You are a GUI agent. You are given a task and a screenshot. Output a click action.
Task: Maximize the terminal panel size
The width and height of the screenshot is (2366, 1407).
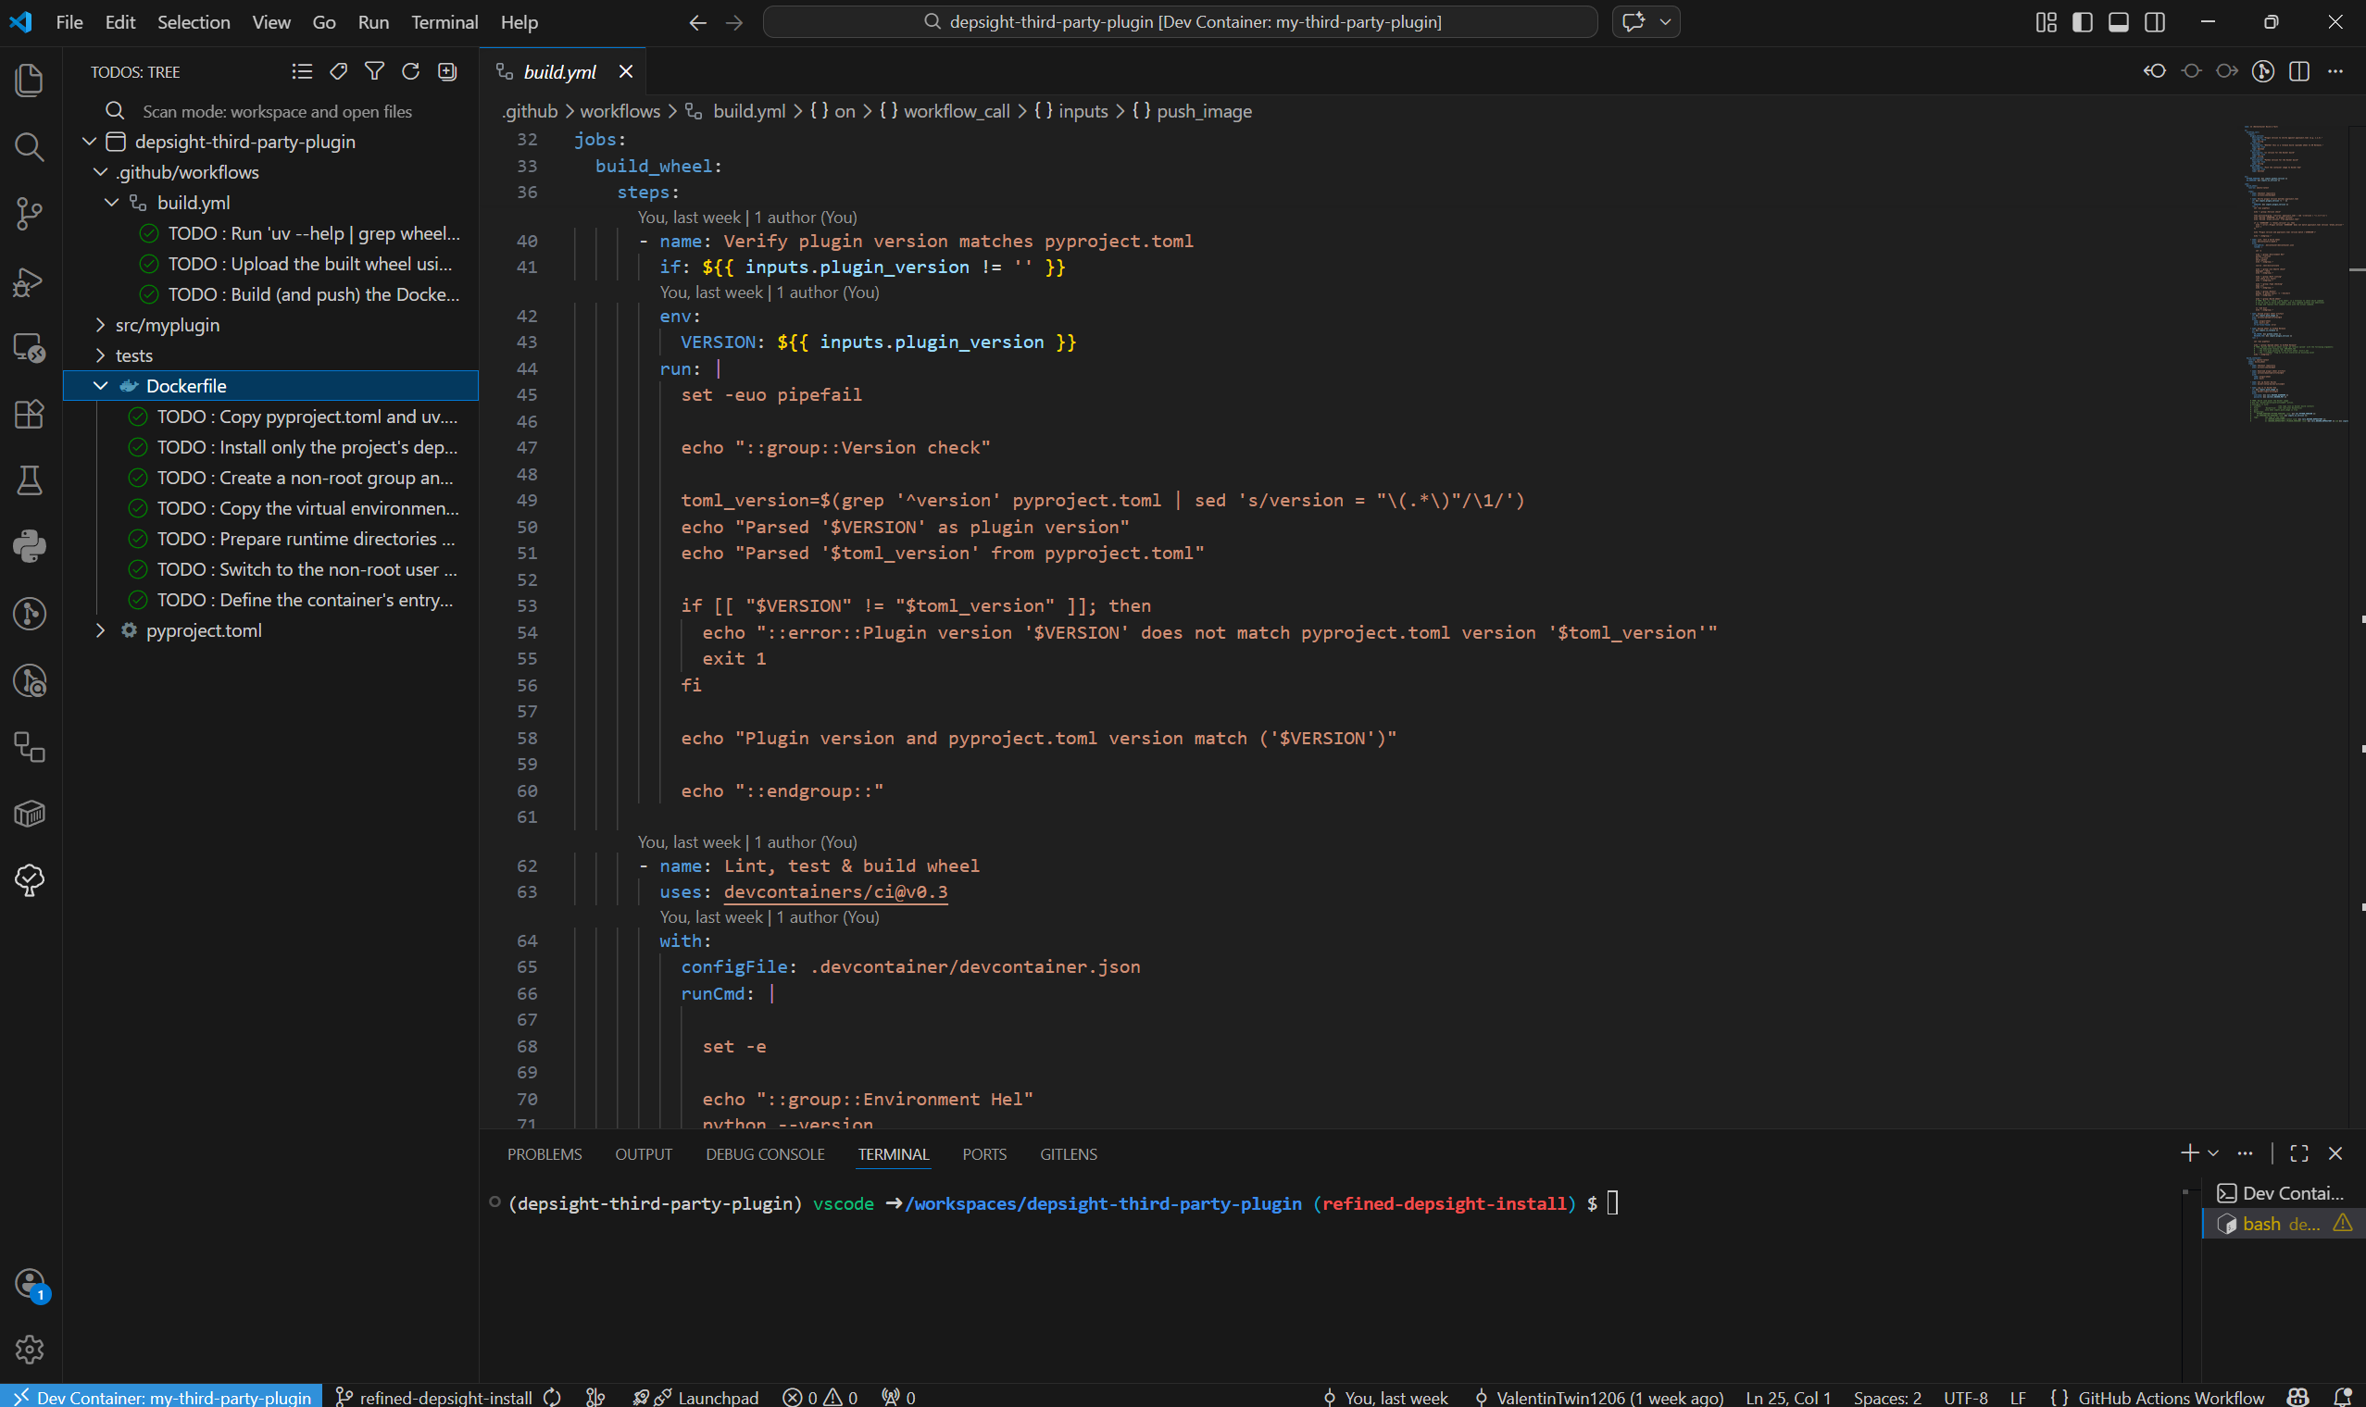click(2298, 1152)
